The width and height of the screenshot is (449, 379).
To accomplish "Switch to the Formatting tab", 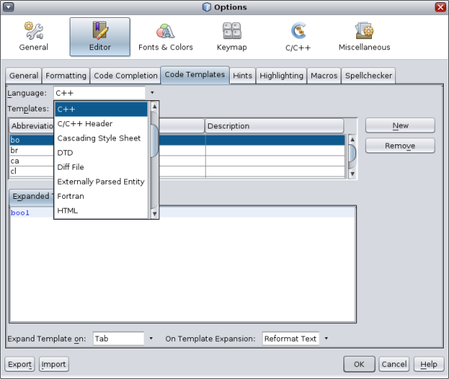I will 66,76.
